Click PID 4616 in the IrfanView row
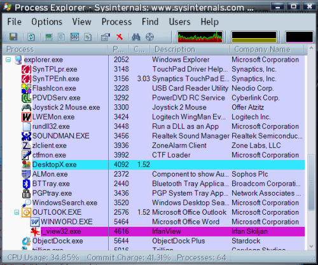The height and width of the screenshot is (265, 318). pyautogui.click(x=121, y=231)
